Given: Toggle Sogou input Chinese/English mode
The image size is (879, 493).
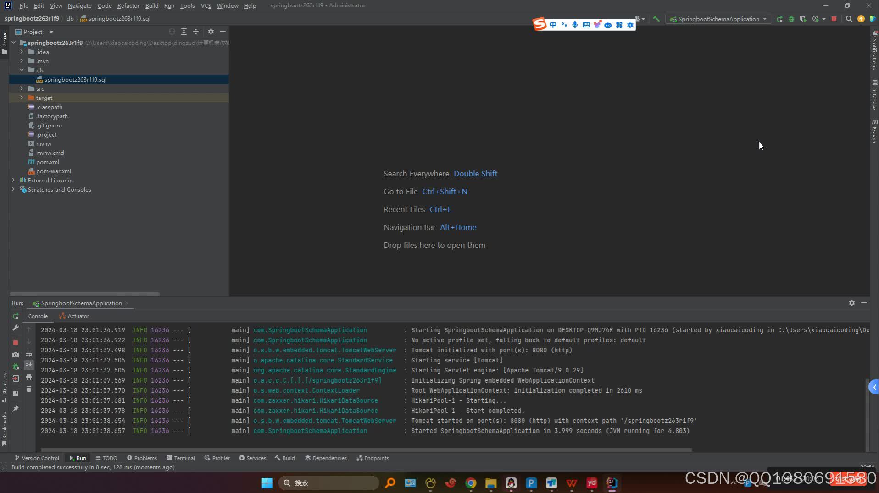Looking at the screenshot, I should click(x=553, y=25).
